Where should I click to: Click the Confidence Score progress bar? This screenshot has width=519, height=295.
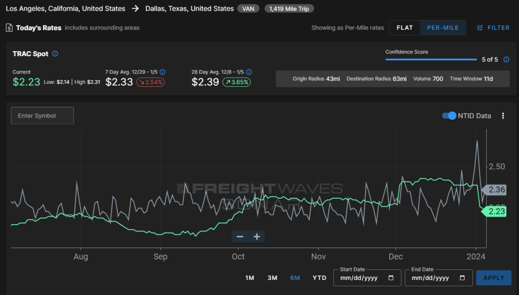pos(431,60)
